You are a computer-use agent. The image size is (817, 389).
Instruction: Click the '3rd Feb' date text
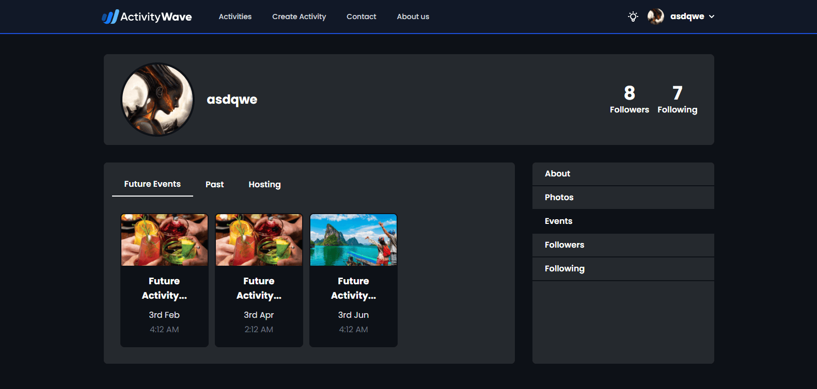tap(164, 315)
